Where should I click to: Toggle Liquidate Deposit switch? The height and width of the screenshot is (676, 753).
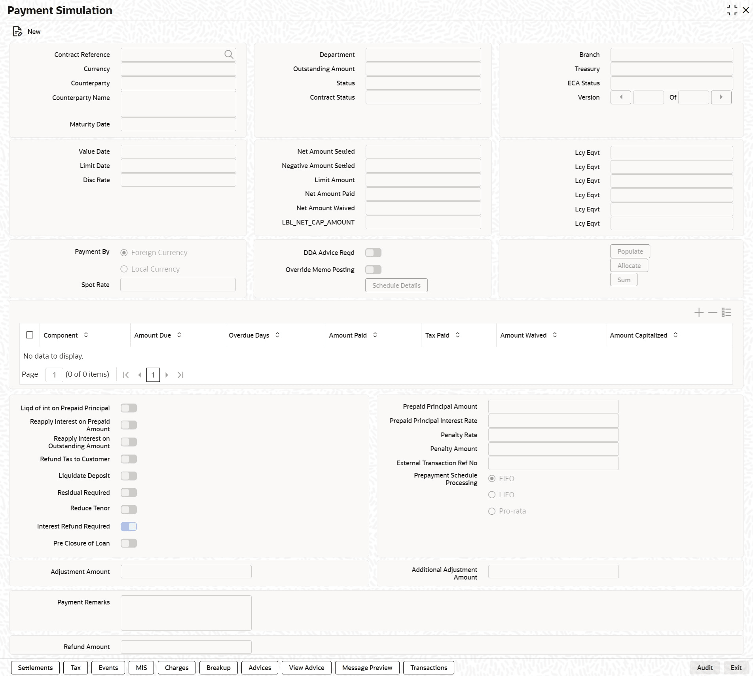[129, 476]
